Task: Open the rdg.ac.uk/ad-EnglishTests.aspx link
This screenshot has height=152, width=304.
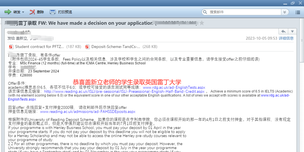Action: click(174, 87)
